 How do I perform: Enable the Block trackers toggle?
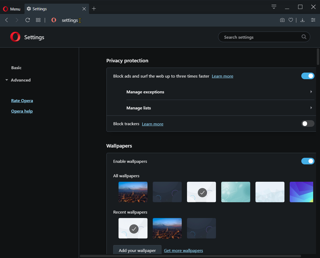point(308,124)
